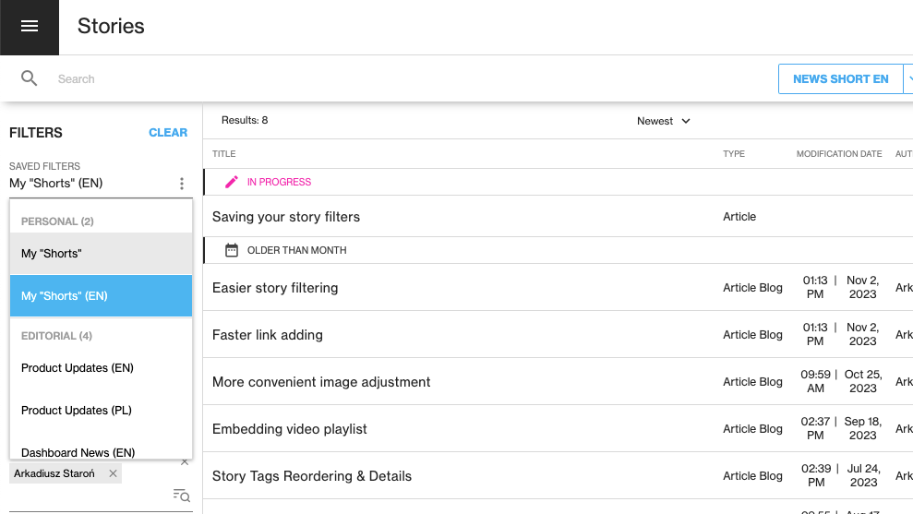The image size is (913, 514).
Task: Click the NEWS SHORT EN button
Action: [840, 78]
